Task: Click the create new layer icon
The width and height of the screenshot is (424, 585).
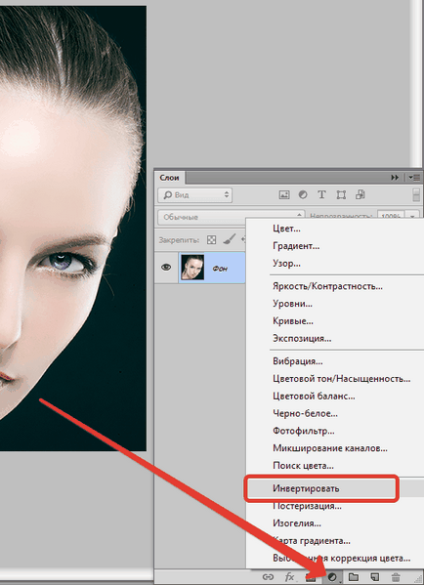Action: coord(374,577)
